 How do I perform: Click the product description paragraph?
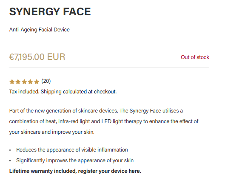tap(104, 121)
